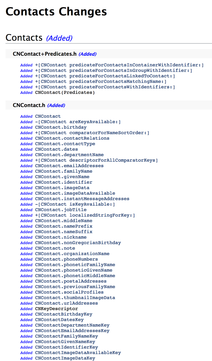Open CNContact.namePrefix link
This screenshot has width=212, height=361.
tap(64, 226)
